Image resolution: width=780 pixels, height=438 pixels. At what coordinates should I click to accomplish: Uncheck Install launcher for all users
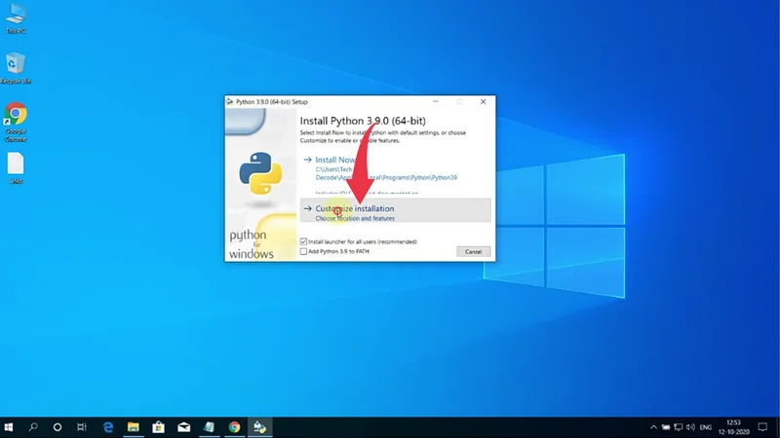pos(304,241)
